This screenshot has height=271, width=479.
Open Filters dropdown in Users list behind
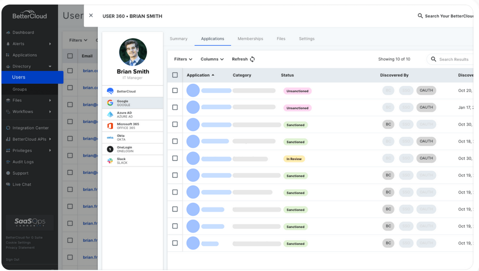(x=78, y=40)
